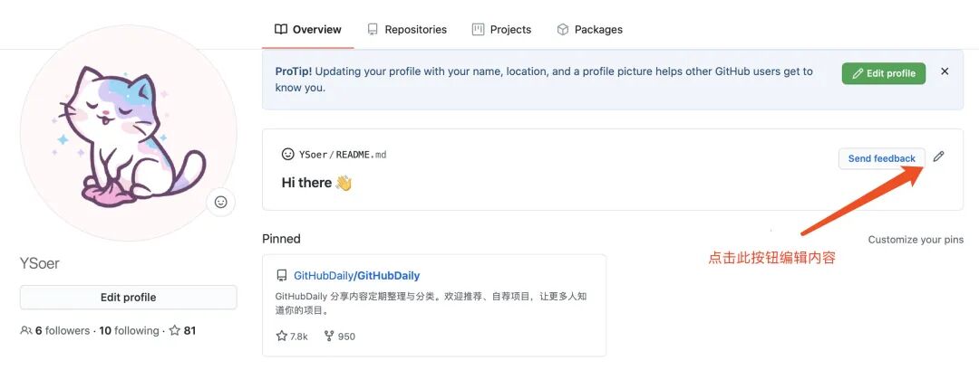Click the smiley icon beside YSoer/README.md
This screenshot has width=979, height=370.
point(288,154)
